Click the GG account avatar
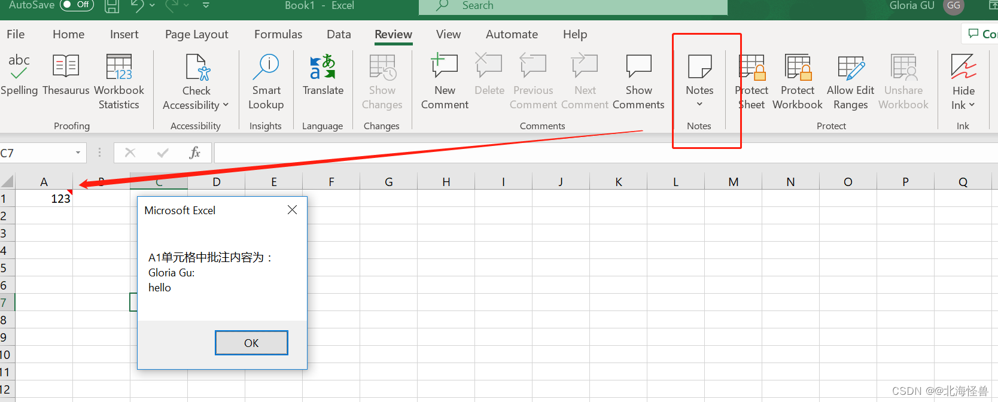This screenshot has width=998, height=402. tap(954, 6)
